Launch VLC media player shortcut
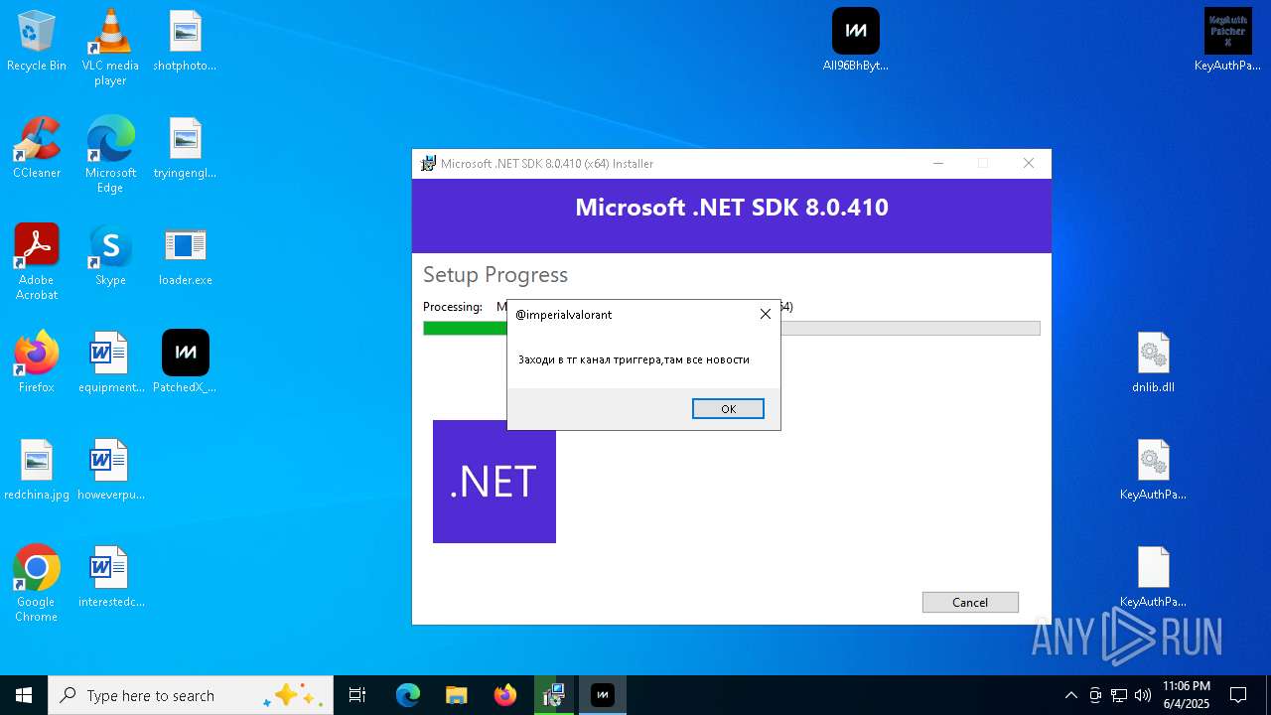Image resolution: width=1271 pixels, height=715 pixels. coord(110,48)
